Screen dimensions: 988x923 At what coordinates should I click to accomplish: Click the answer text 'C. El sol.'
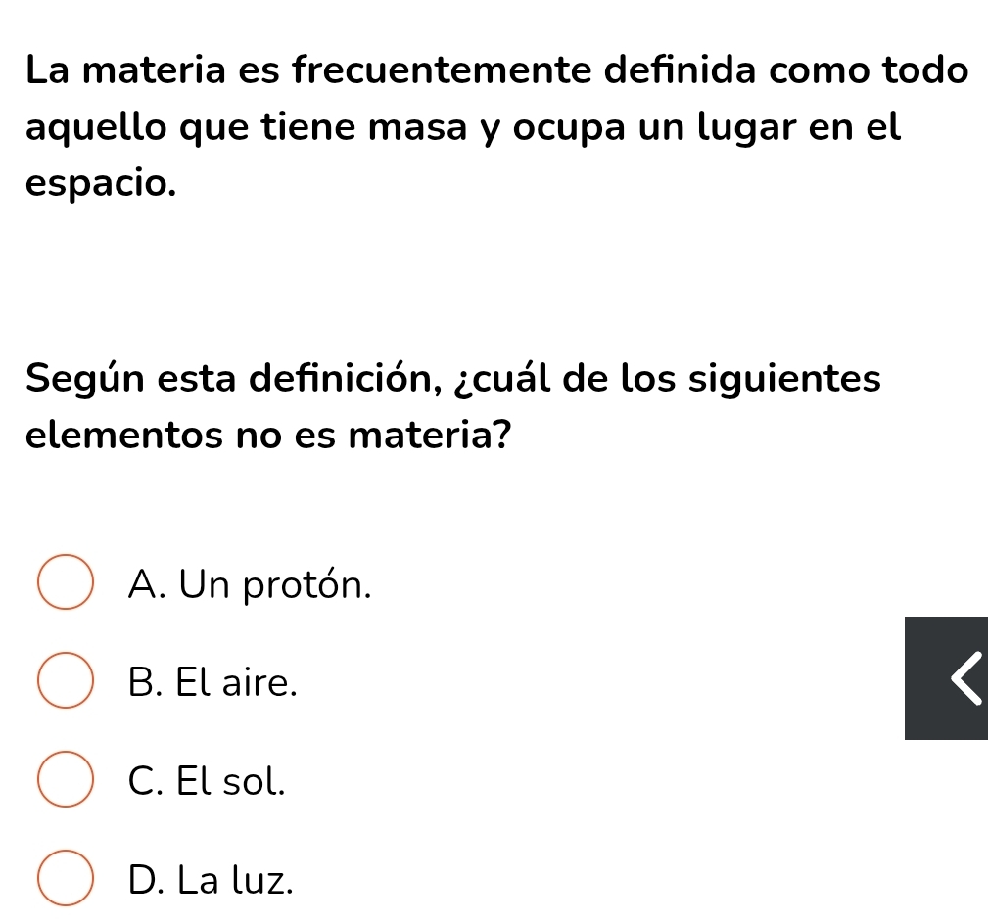point(207,781)
